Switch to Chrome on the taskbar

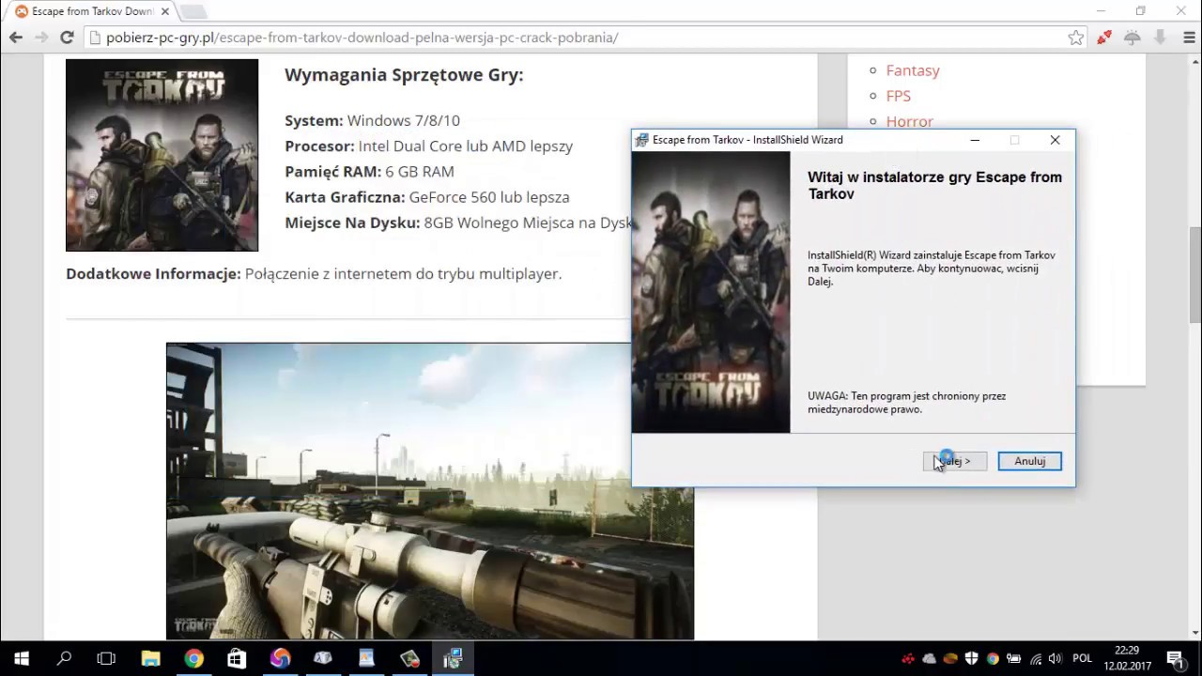pos(193,658)
